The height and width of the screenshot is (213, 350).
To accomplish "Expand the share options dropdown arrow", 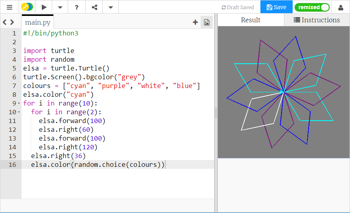I will [111, 7].
